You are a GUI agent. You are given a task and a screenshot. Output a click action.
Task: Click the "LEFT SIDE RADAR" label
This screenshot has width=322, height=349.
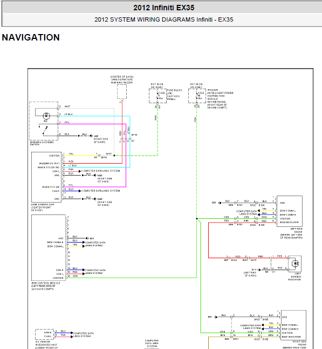click(x=297, y=230)
